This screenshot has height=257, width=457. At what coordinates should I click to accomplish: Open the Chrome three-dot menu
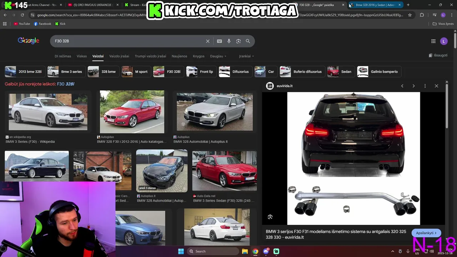[x=452, y=15]
